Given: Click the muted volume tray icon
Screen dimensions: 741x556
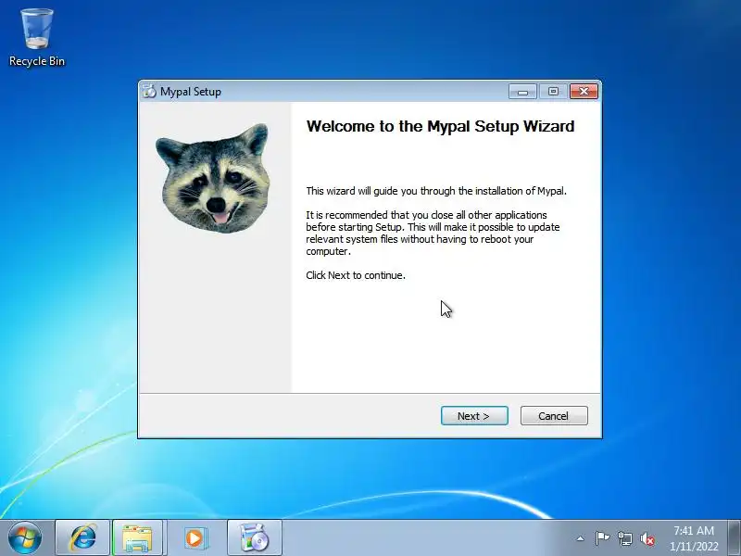Looking at the screenshot, I should click(x=647, y=539).
